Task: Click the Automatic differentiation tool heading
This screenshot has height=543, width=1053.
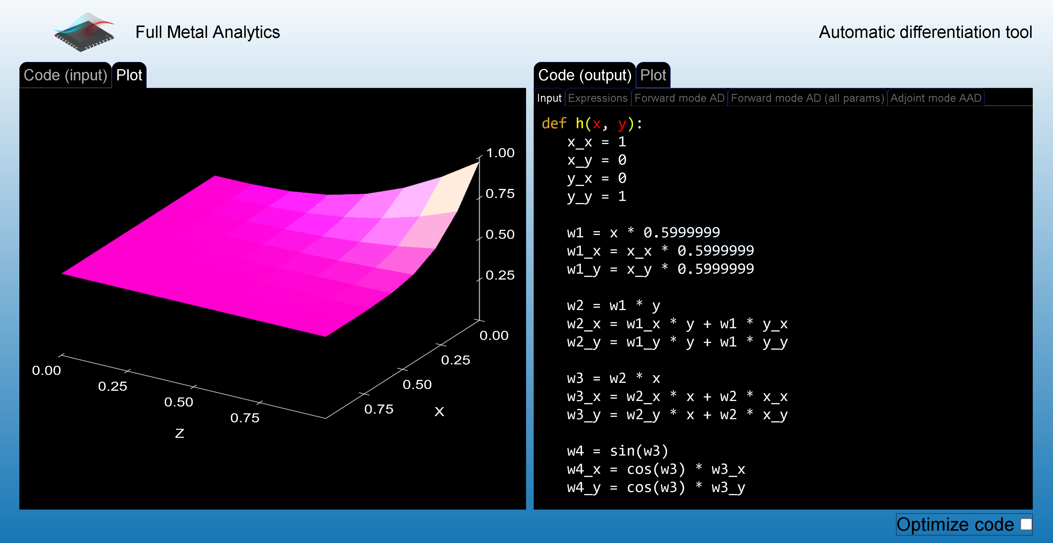Action: pos(925,32)
